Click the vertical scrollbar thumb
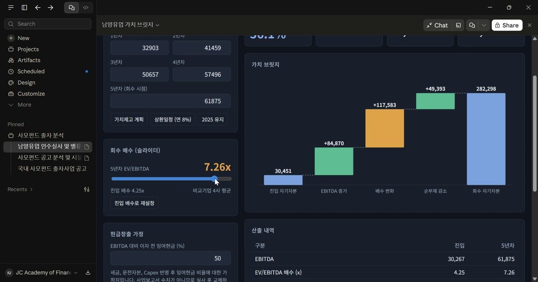 535,134
